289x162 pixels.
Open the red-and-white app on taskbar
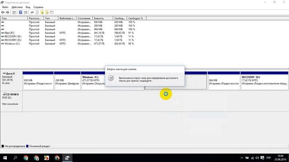(47, 158)
